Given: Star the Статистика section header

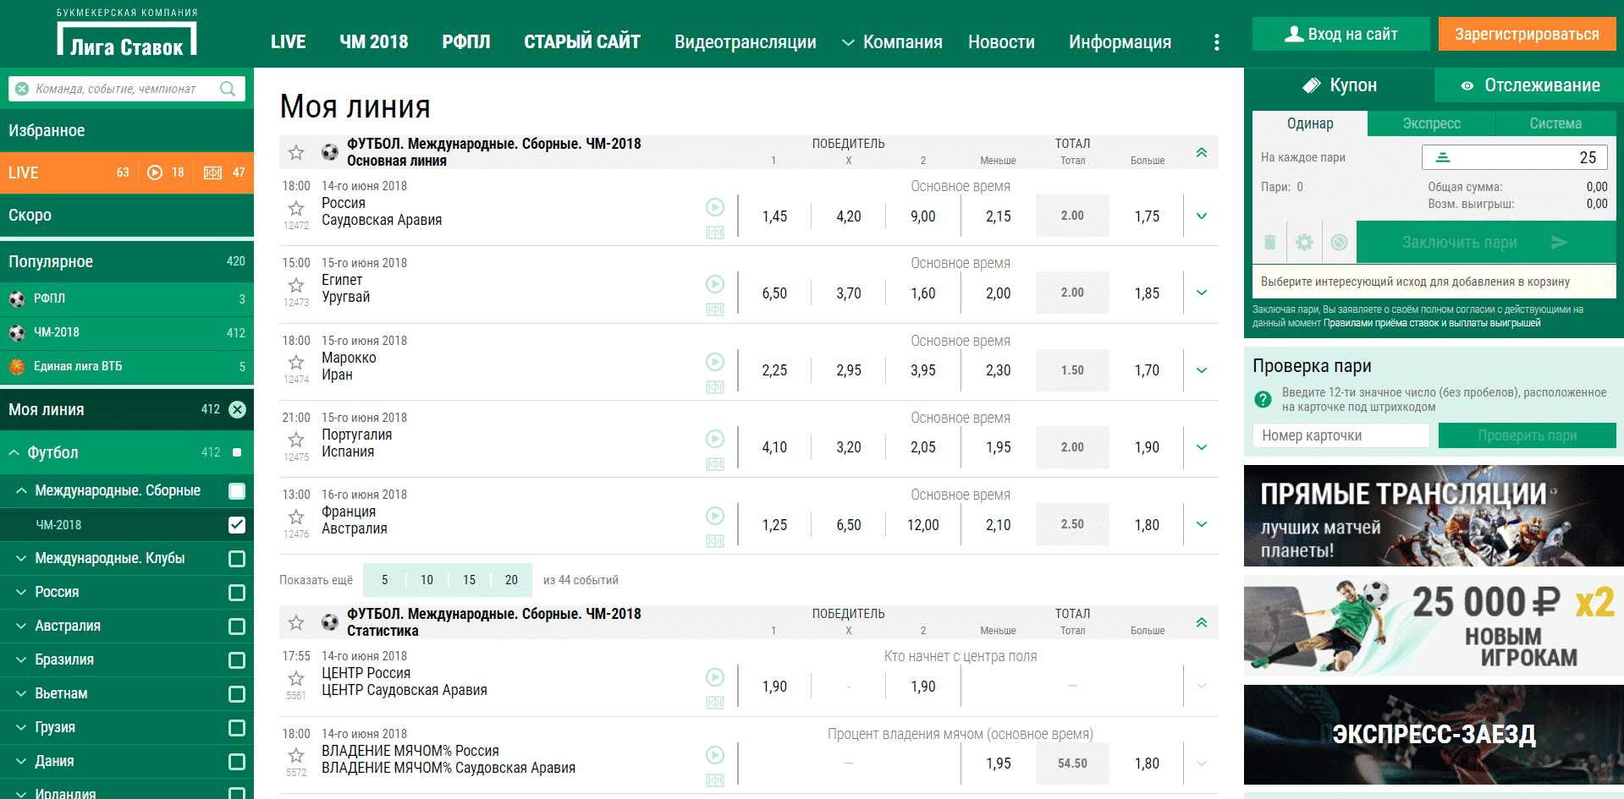Looking at the screenshot, I should point(296,622).
